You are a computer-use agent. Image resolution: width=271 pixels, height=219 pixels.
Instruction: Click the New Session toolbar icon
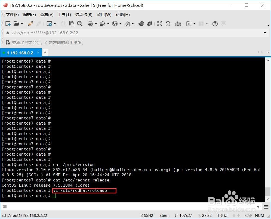pyautogui.click(x=8, y=24)
